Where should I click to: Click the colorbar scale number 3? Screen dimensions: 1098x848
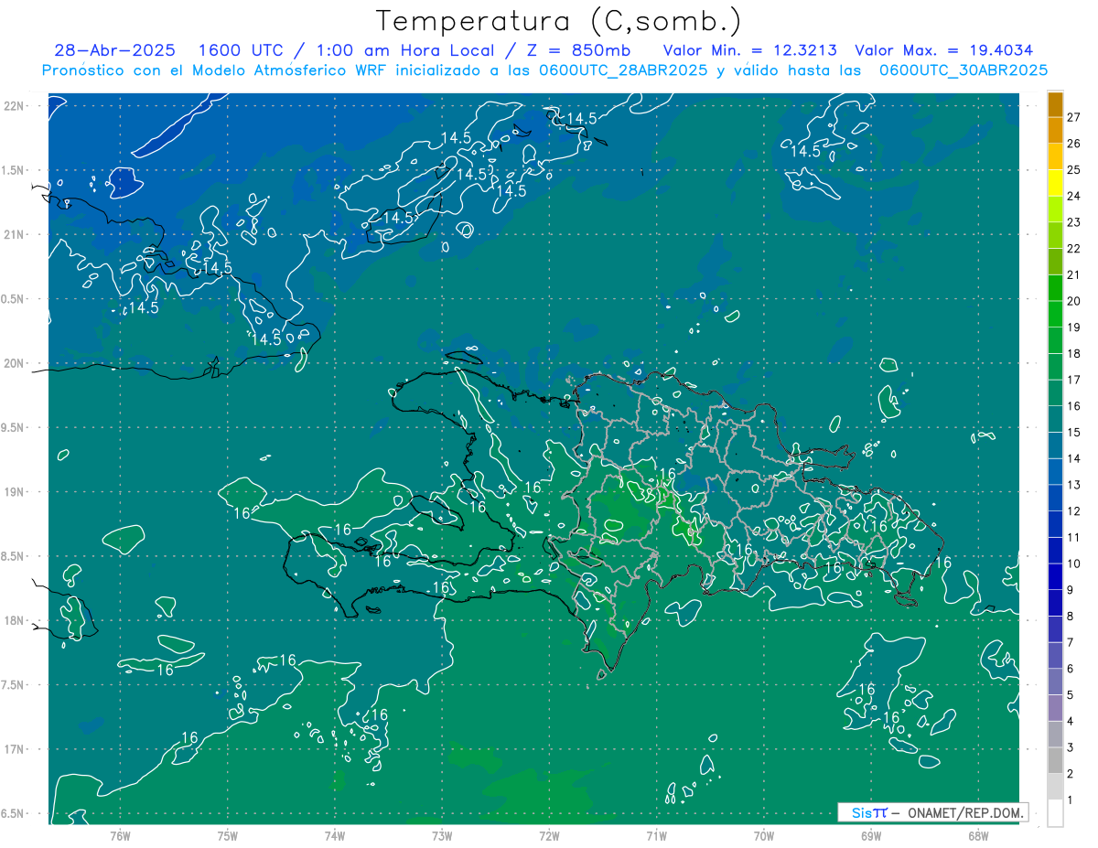(x=1071, y=747)
